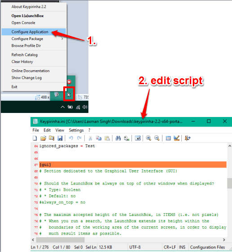Click line ignored_packages = Test
232x252 pixels.
pos(67,146)
